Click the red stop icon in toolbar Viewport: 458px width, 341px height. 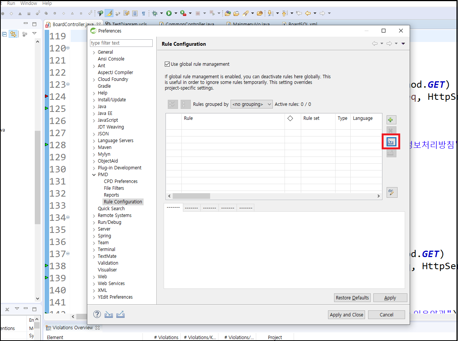point(198,13)
